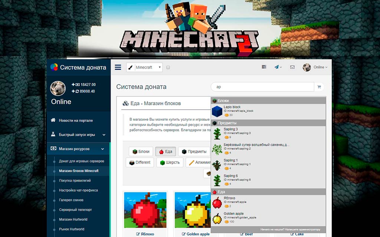
Task: Open Новости на портале in the sidebar
Action: click(x=76, y=120)
